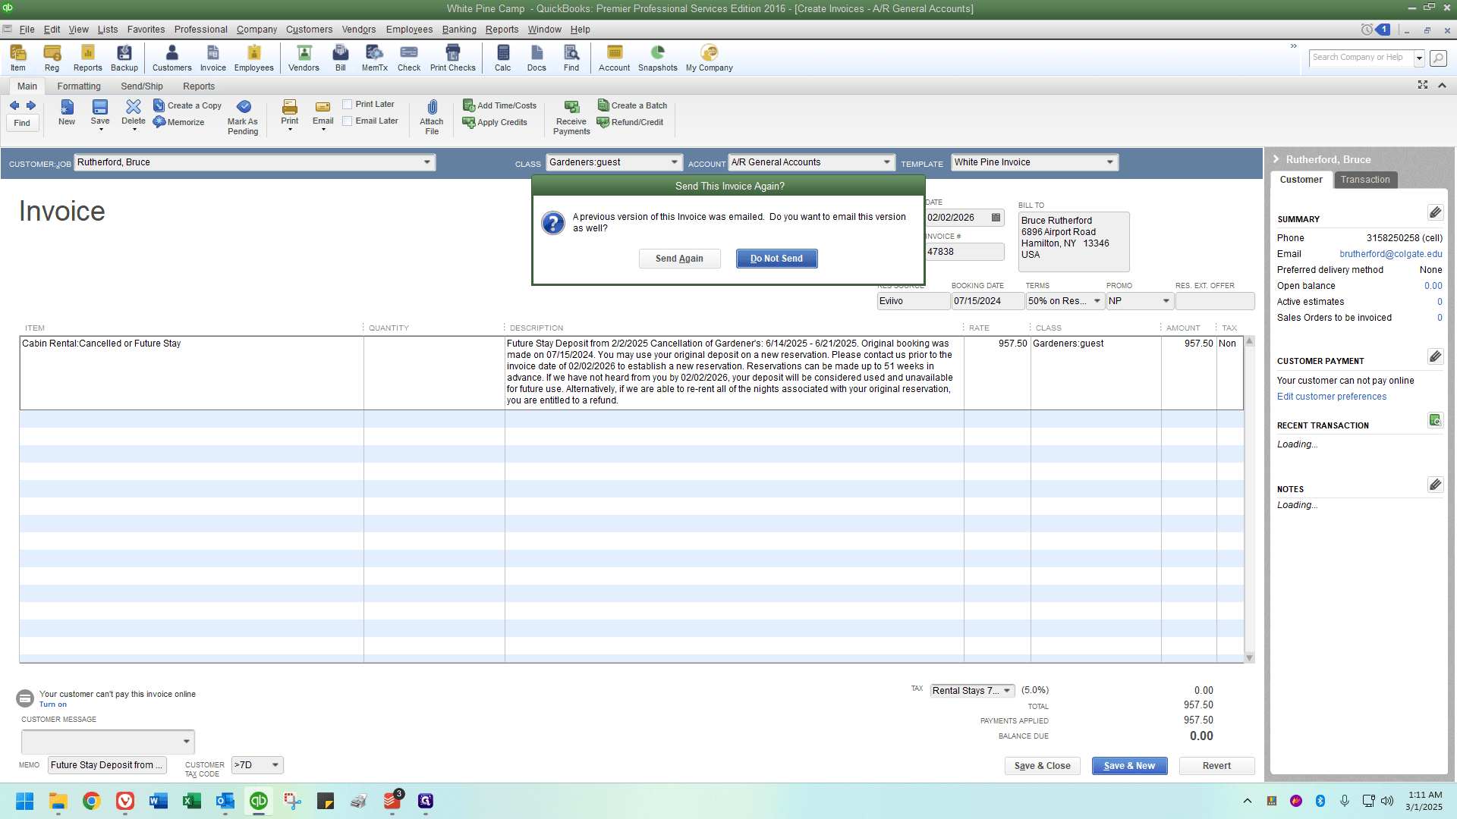This screenshot has width=1457, height=819.
Task: Create a New invoice from ribbon
Action: click(x=67, y=112)
